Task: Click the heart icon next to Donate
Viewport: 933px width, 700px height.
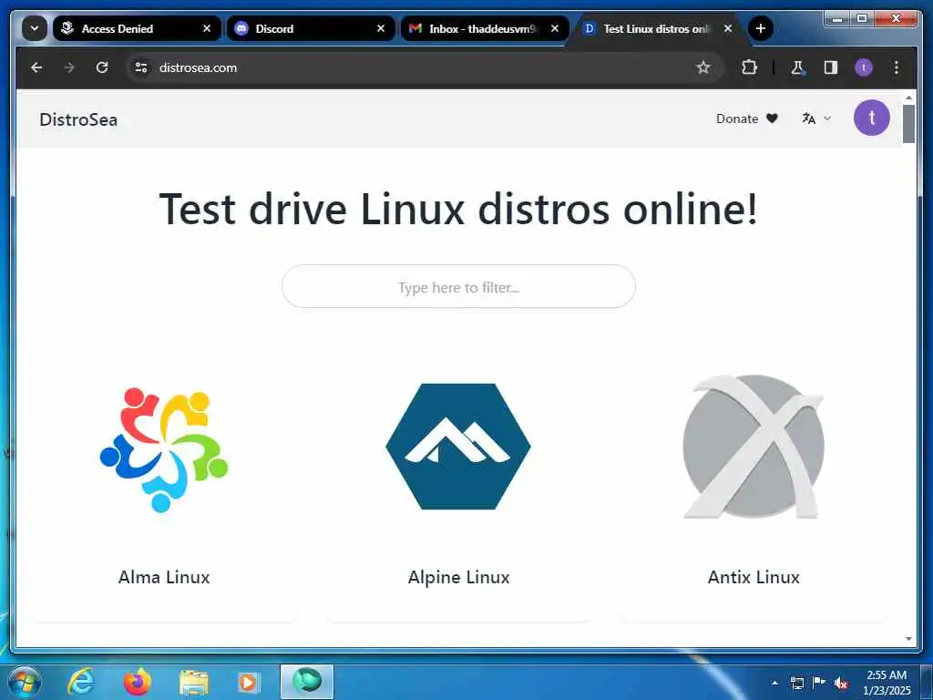Action: [x=772, y=118]
